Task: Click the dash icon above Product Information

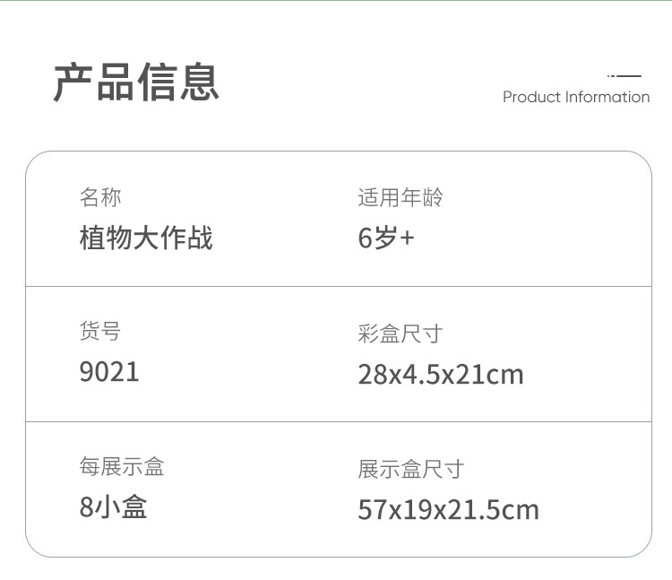Action: click(625, 76)
